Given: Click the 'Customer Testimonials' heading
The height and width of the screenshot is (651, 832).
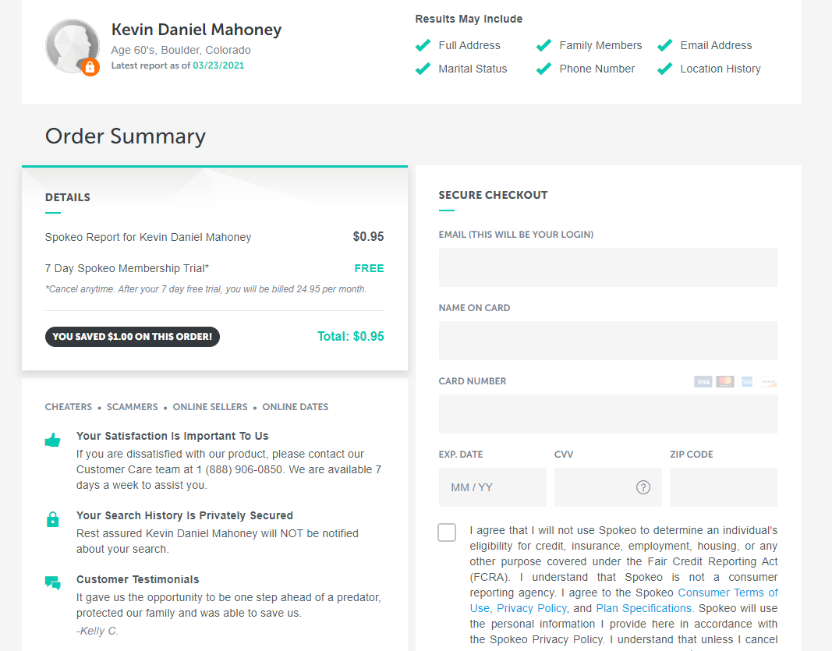Looking at the screenshot, I should pyautogui.click(x=138, y=579).
